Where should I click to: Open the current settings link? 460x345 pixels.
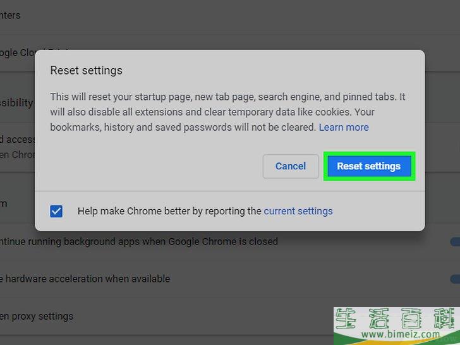(298, 211)
